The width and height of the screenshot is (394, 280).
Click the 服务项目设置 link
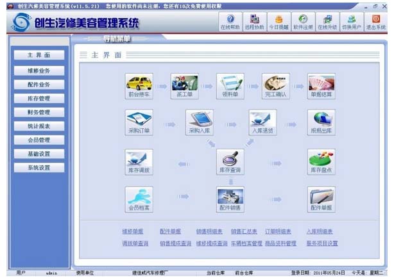(x=321, y=243)
